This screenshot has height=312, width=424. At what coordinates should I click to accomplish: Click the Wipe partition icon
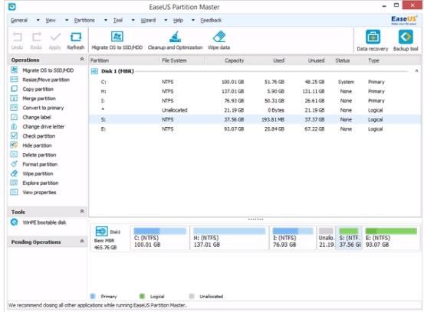click(x=14, y=174)
